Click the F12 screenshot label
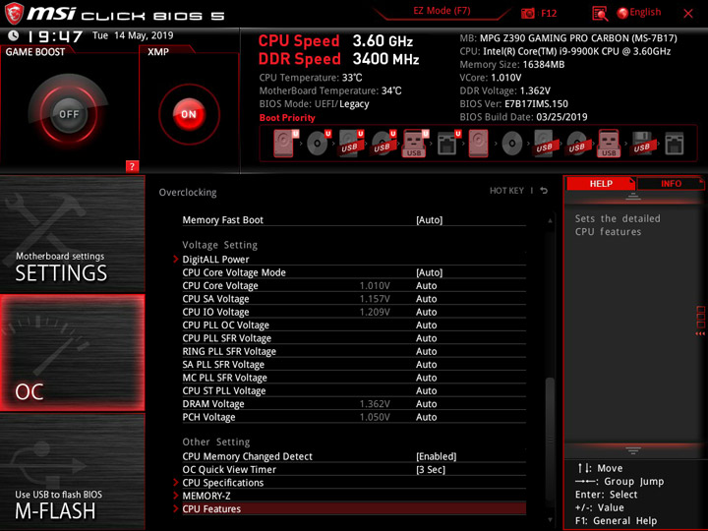The image size is (708, 531). [549, 13]
